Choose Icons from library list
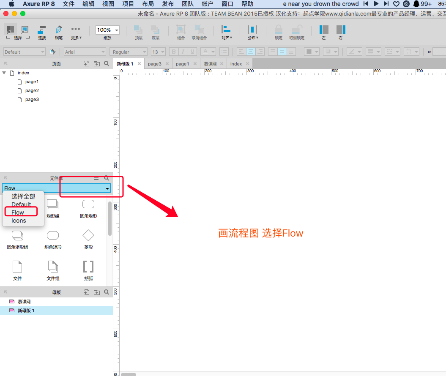 [19, 221]
